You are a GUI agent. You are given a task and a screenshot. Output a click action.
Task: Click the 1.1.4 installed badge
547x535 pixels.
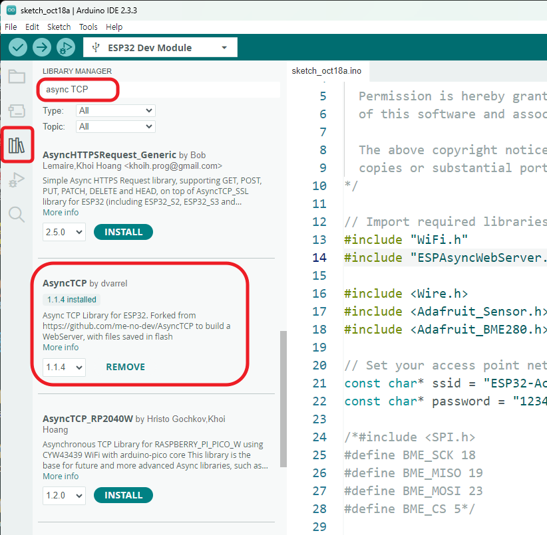[71, 300]
